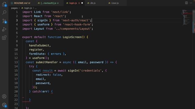Screen dimensions: 195x109
Task: Click the login.js breadcrumb
Action: pyautogui.click(x=27, y=8)
